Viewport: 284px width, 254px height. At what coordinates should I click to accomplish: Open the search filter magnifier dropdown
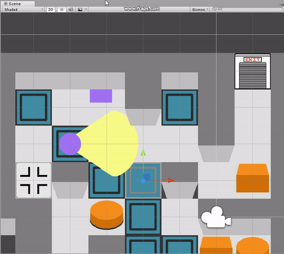pos(215,9)
